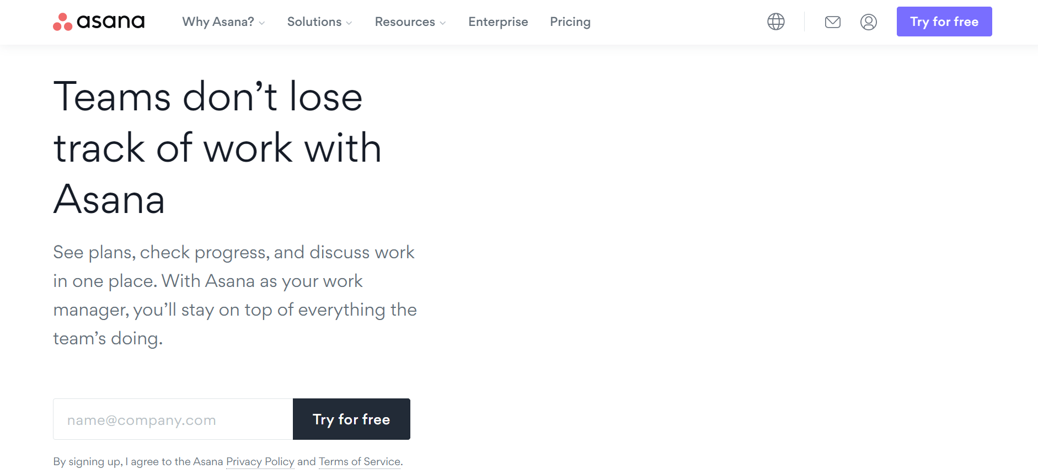
Task: Expand the Solutions dropdown chevron
Action: pos(349,23)
